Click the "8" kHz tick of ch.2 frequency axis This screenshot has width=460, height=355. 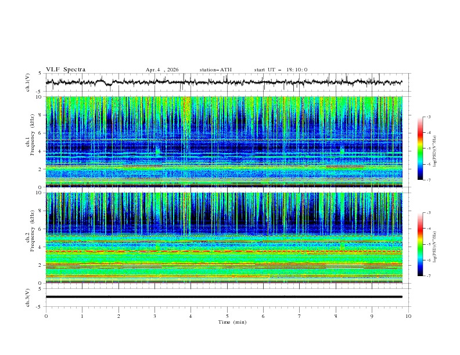[41, 211]
